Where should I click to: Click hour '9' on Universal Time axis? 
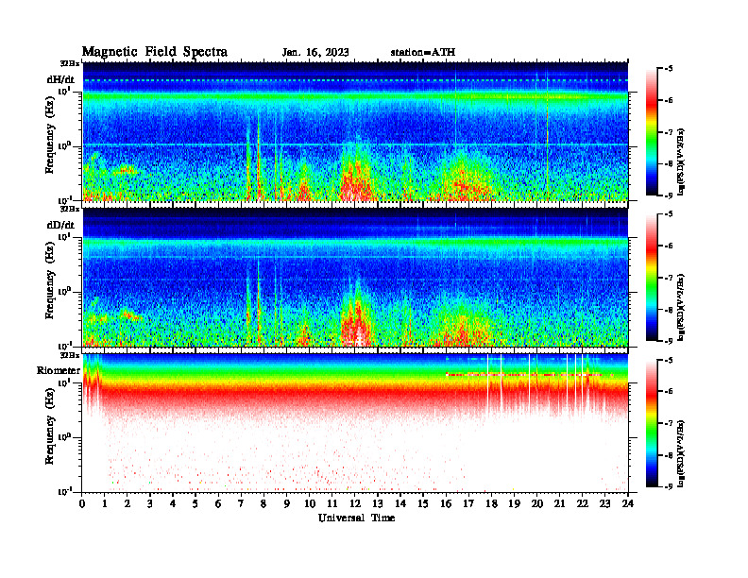[286, 503]
